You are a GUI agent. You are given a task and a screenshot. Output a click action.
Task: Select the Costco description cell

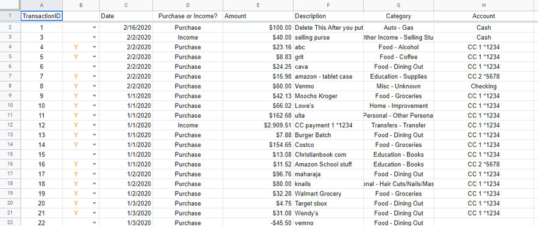point(328,145)
